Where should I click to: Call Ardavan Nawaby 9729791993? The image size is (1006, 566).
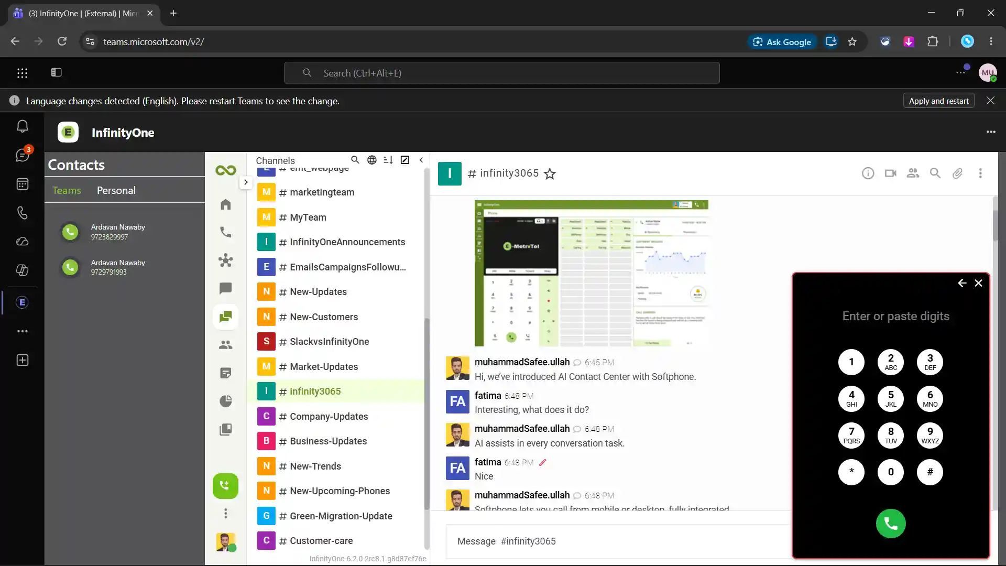coord(70,267)
